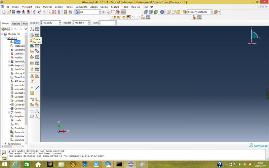Click the taskbar help question mark icon

click(x=220, y=164)
